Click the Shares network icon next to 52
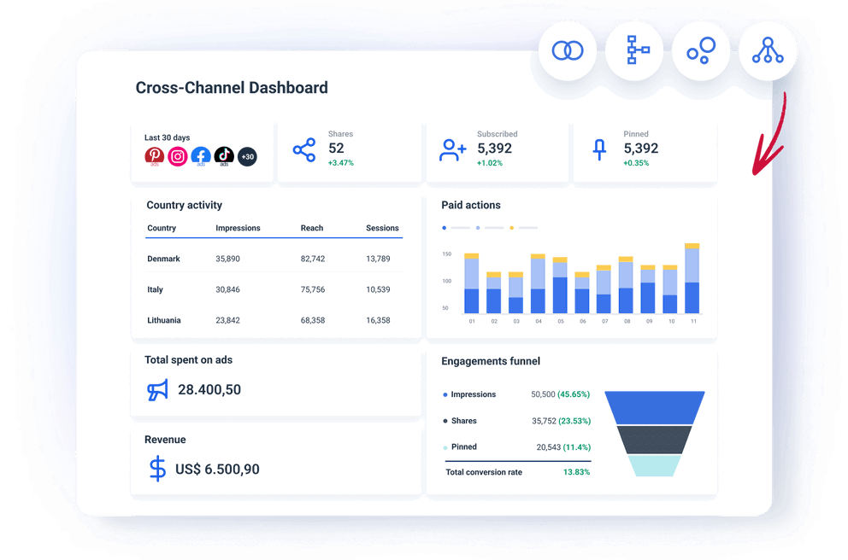The image size is (848, 560). click(x=304, y=150)
